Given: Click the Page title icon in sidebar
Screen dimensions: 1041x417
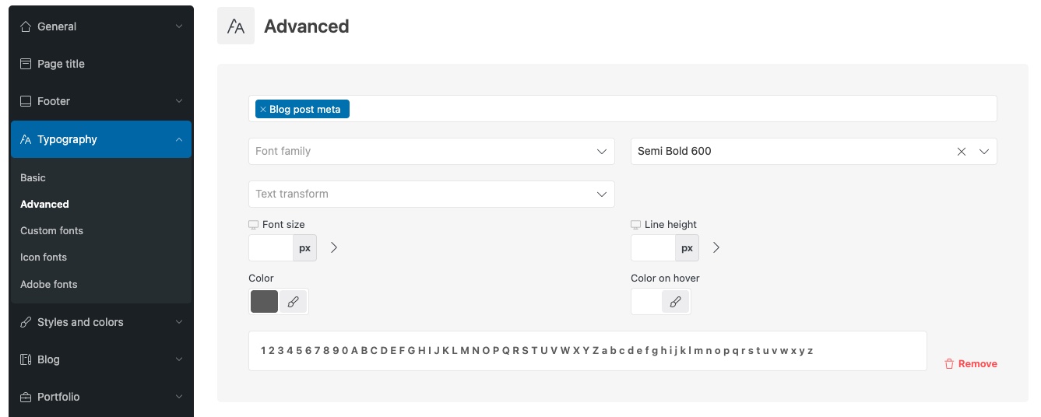Looking at the screenshot, I should (26, 64).
